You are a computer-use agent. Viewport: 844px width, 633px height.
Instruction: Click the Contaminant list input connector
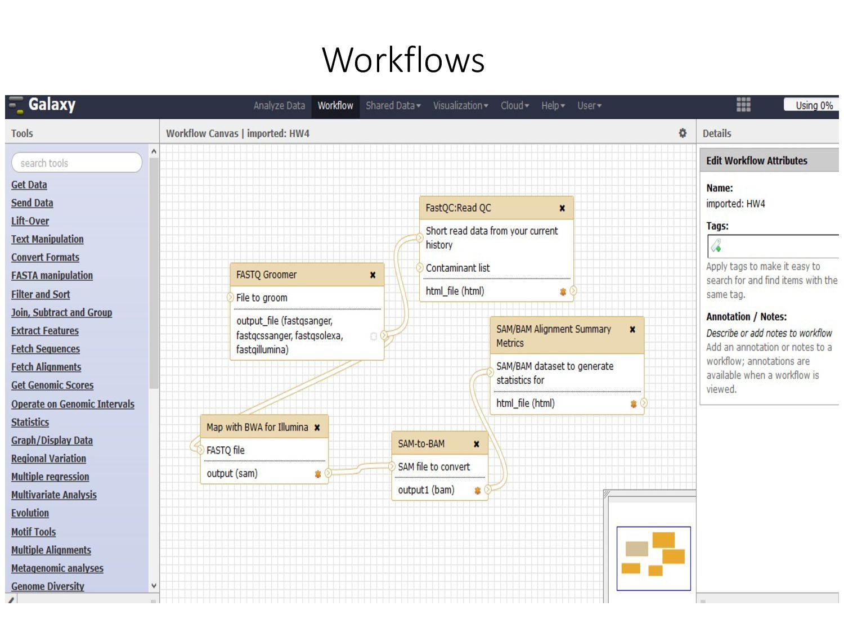pos(420,267)
